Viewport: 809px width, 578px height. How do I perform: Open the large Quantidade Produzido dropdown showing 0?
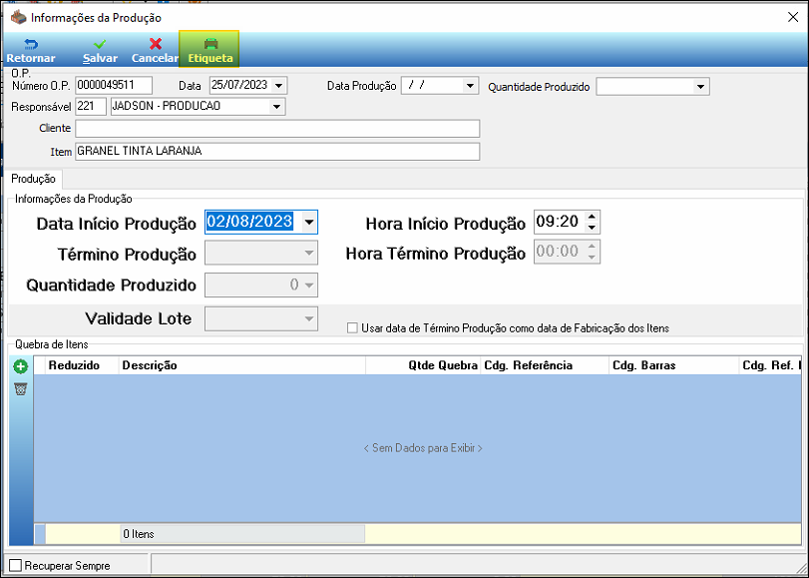click(309, 286)
